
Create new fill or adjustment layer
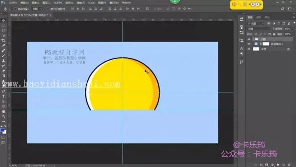(x=272, y=165)
